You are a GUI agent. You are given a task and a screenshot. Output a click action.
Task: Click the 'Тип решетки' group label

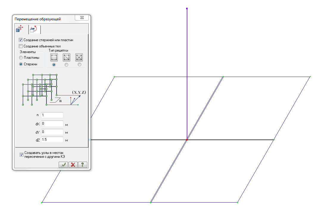tap(58, 50)
